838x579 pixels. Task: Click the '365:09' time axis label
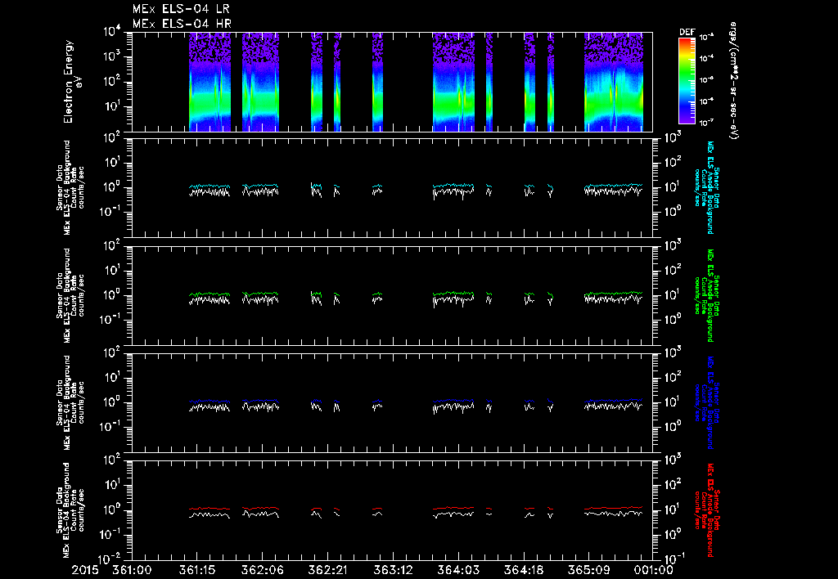coord(588,570)
